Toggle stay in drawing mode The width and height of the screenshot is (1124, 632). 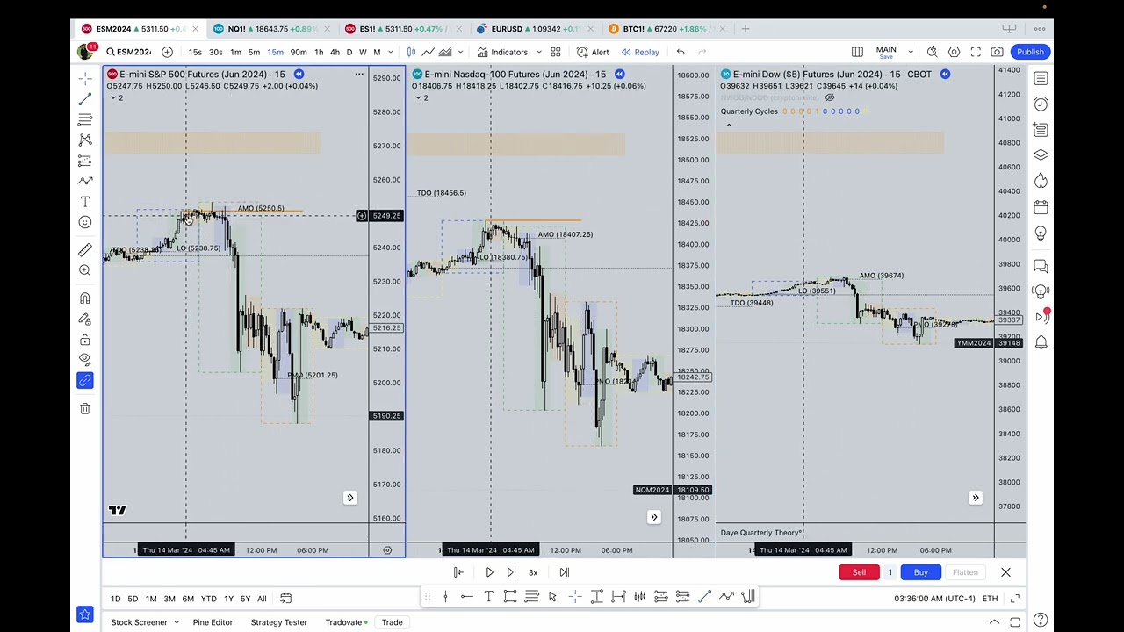[85, 319]
